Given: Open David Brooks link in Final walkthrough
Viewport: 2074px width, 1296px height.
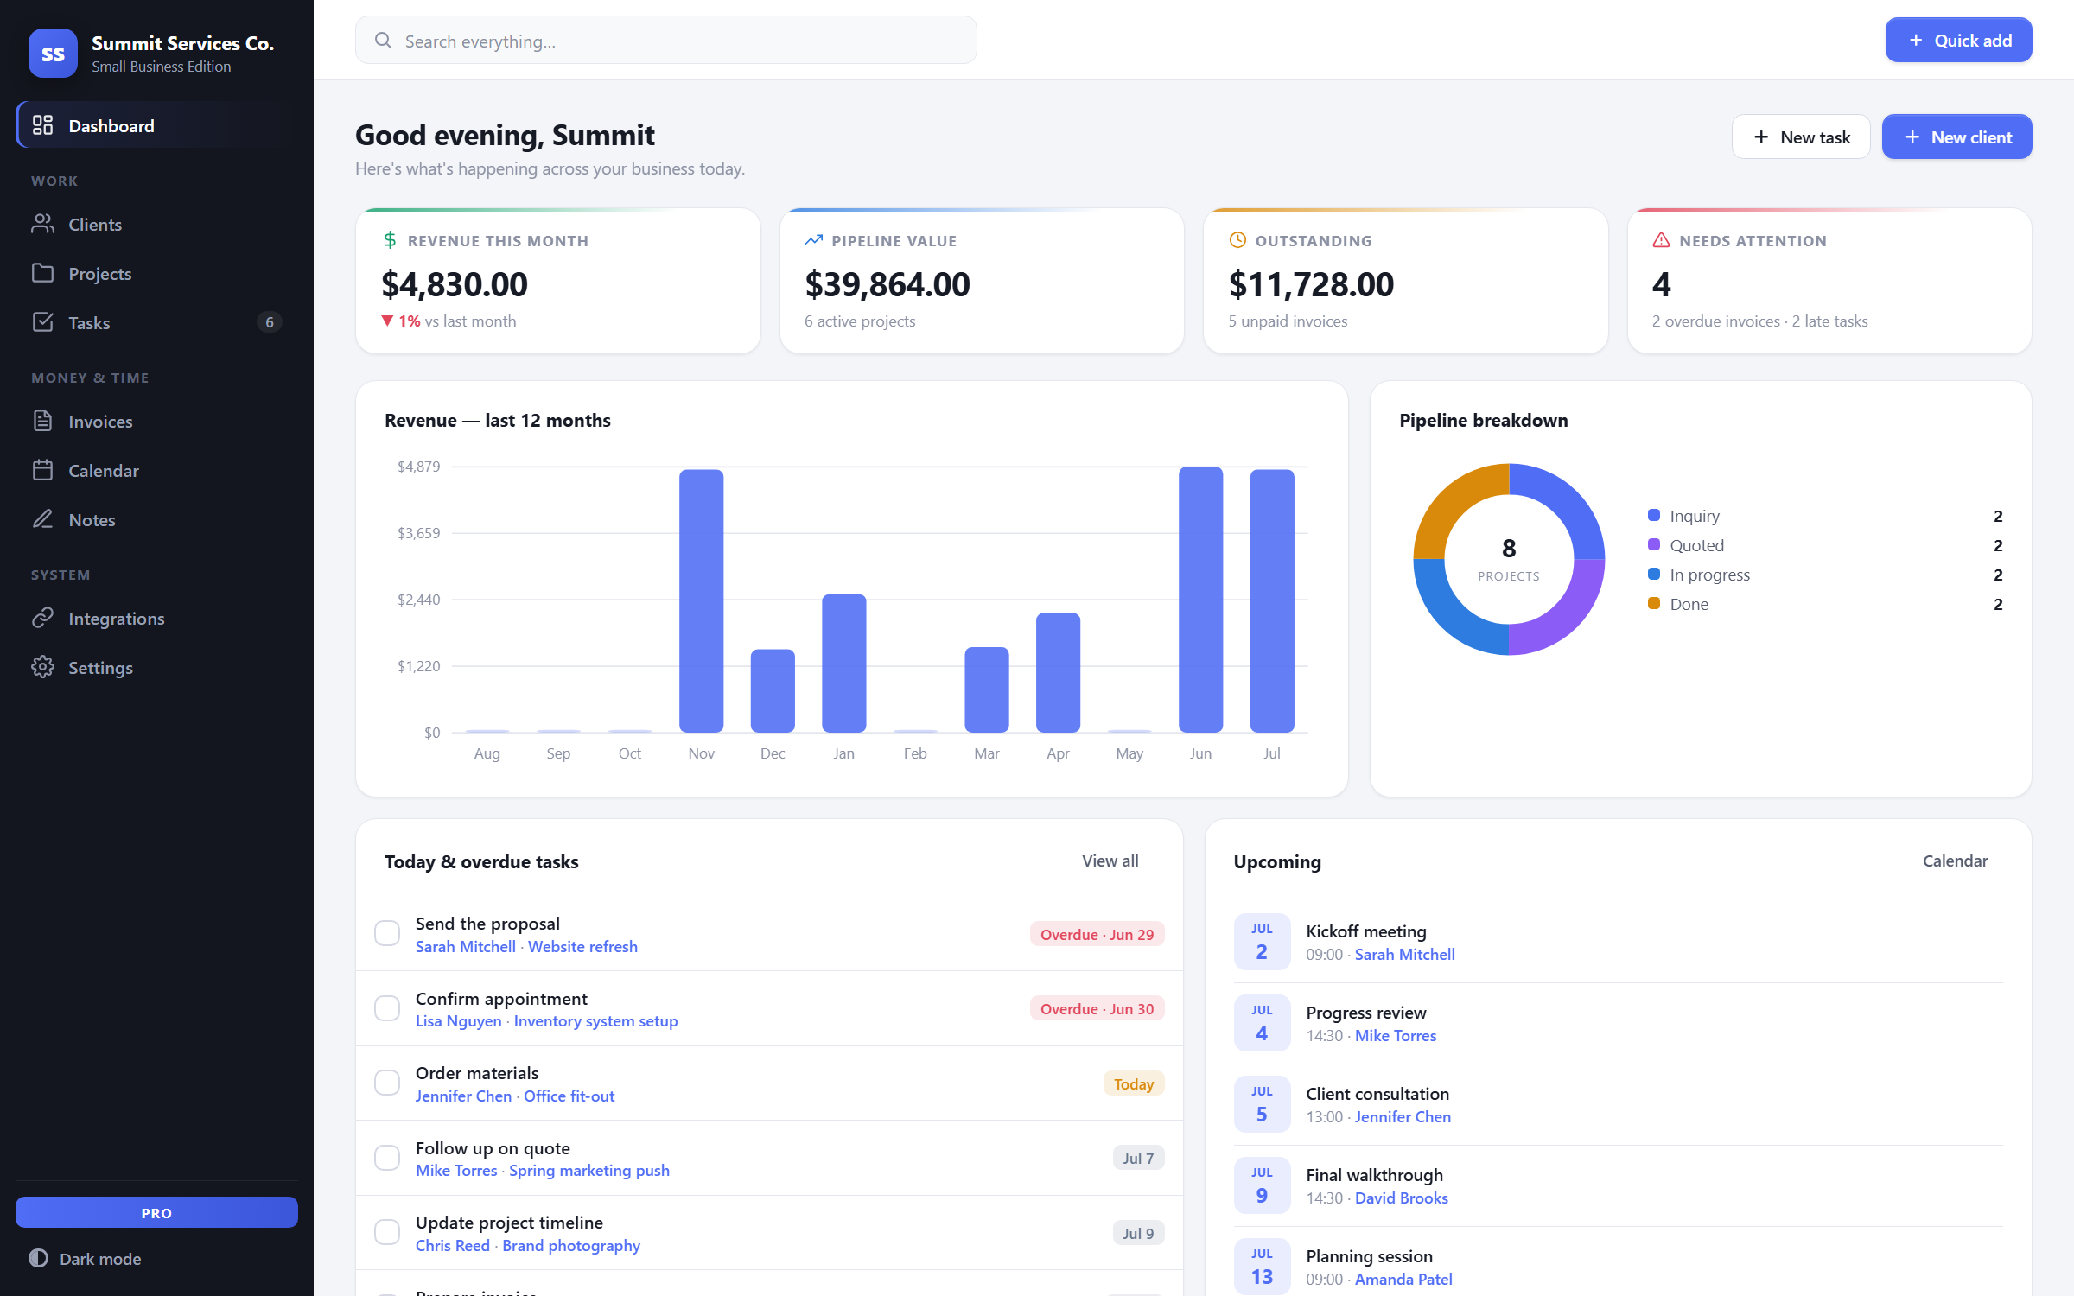Looking at the screenshot, I should (1401, 1198).
